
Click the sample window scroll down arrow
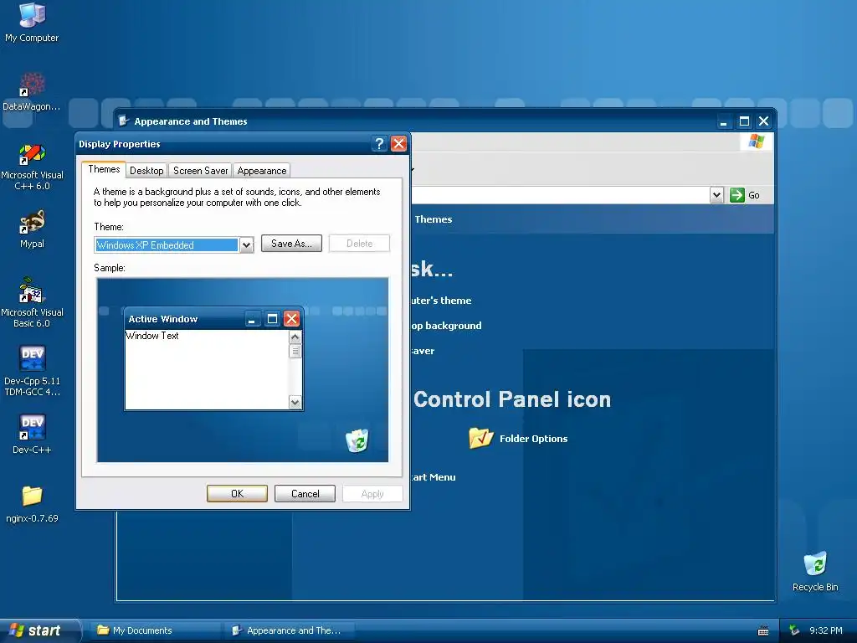click(x=295, y=403)
